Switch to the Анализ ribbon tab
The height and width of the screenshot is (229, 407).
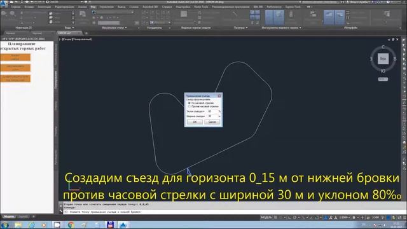[x=83, y=7]
